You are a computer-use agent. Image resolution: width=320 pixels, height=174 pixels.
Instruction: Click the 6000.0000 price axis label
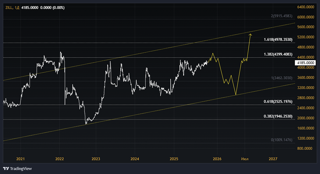(306, 17)
